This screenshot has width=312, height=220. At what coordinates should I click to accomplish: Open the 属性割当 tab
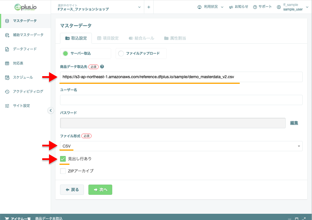coord(175,38)
